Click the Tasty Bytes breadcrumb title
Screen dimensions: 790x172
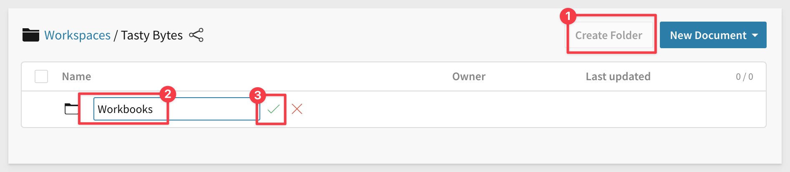click(152, 35)
